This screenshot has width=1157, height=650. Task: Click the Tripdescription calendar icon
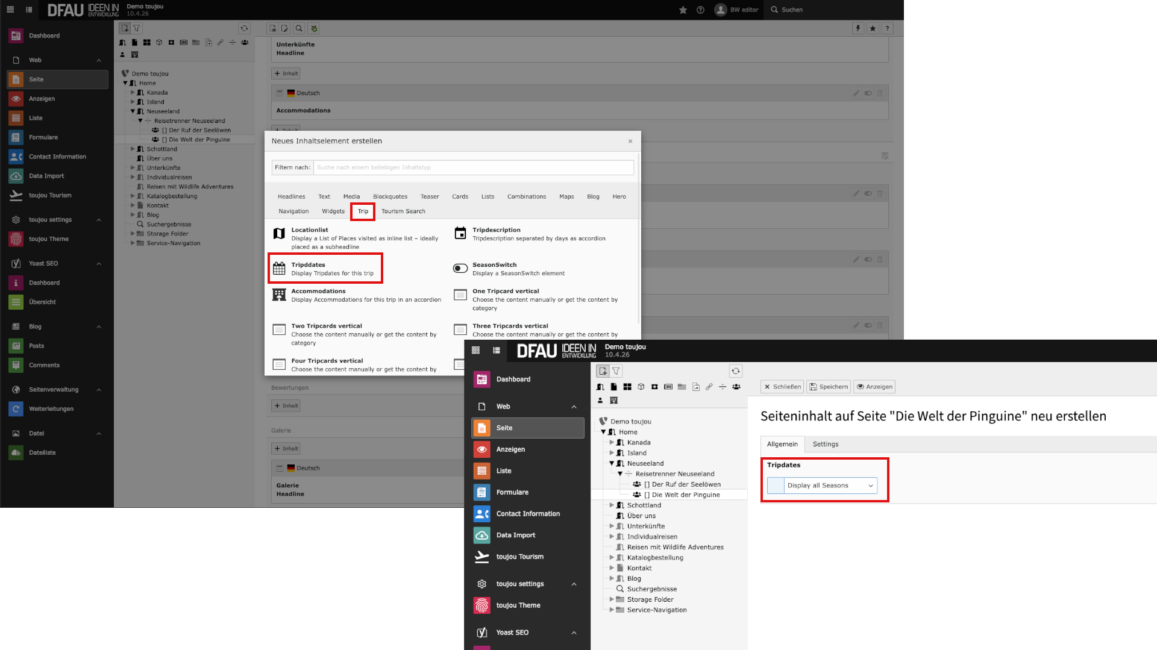click(460, 234)
